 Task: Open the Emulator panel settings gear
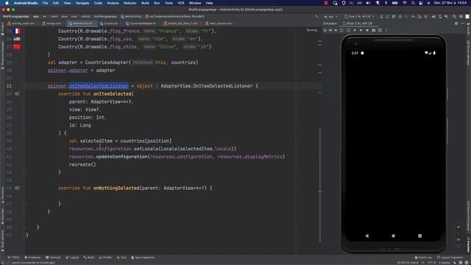click(456, 23)
